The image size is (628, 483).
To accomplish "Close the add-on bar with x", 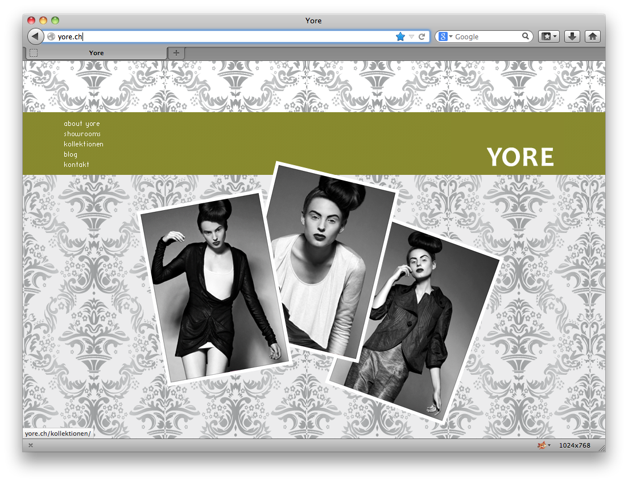I will pyautogui.click(x=31, y=445).
